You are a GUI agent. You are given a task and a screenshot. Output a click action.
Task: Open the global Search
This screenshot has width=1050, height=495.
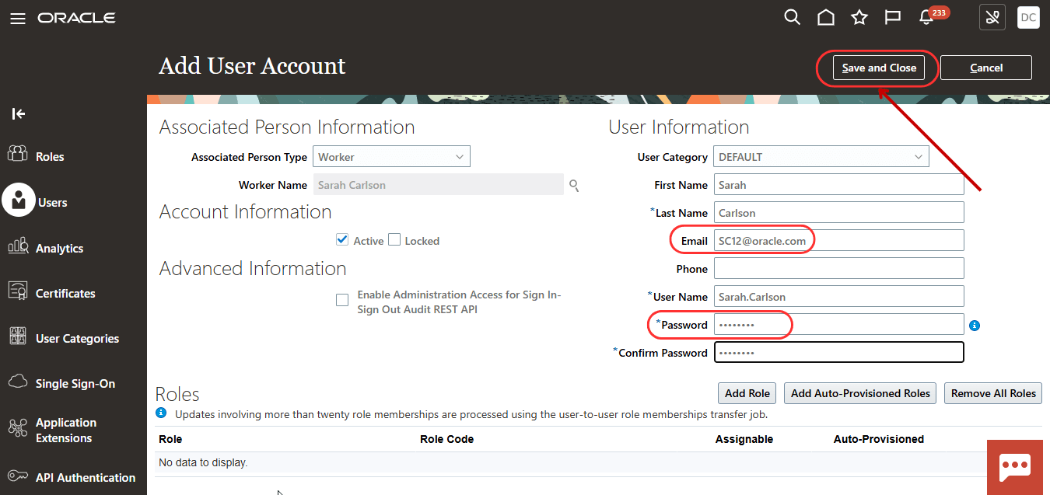(792, 16)
